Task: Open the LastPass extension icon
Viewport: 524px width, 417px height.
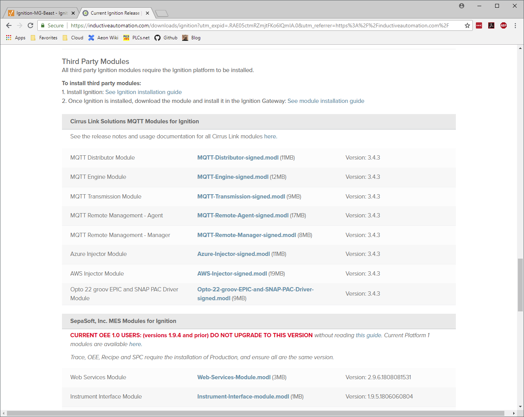Action: [479, 25]
